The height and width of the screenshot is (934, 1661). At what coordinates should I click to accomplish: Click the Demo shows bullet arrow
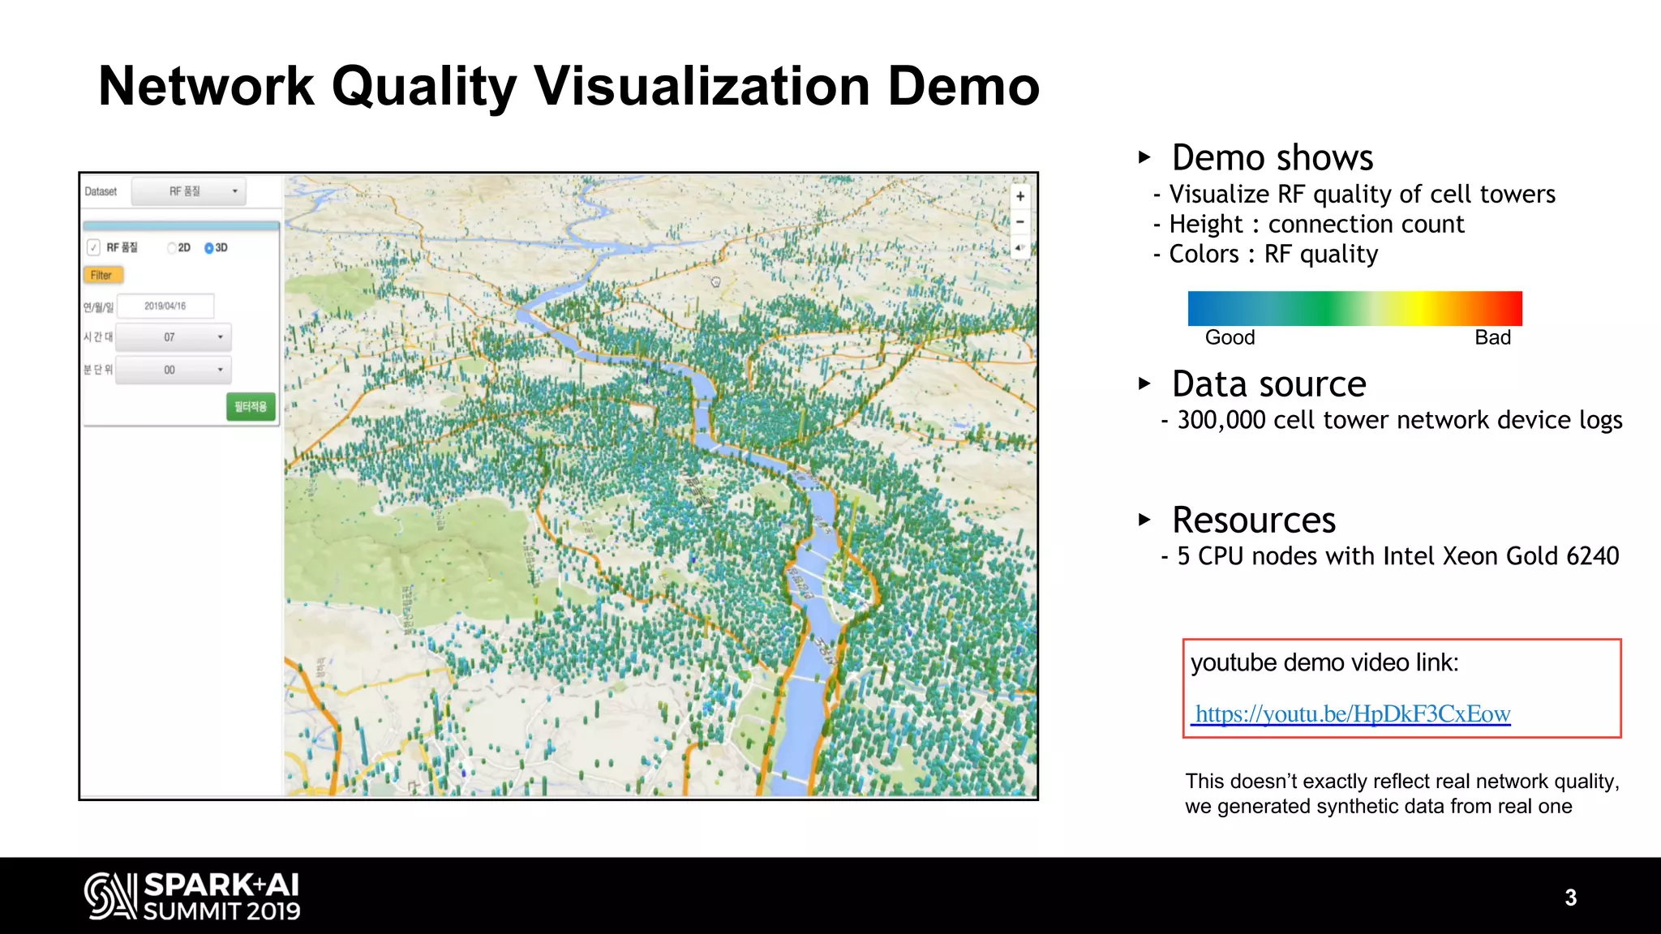(x=1144, y=157)
